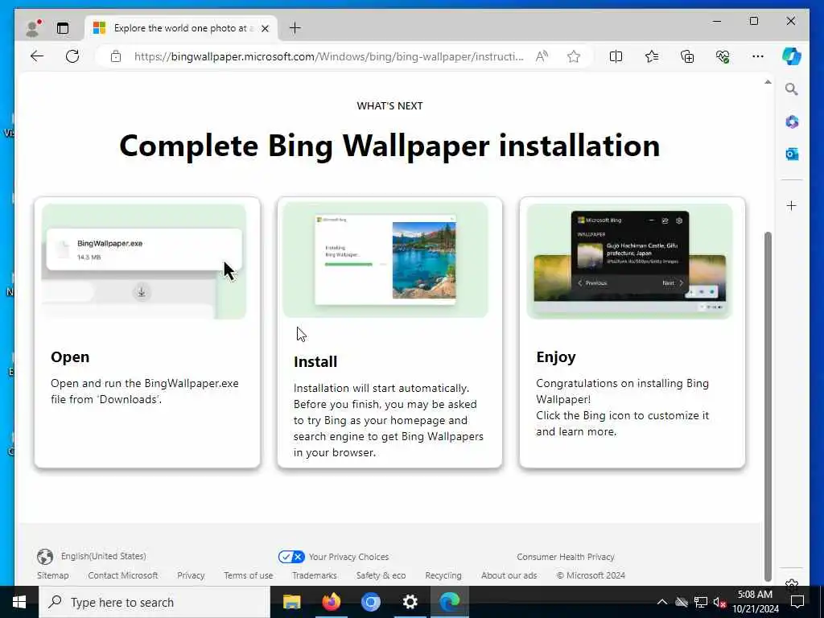Open Consumer Health Privacy link

566,557
